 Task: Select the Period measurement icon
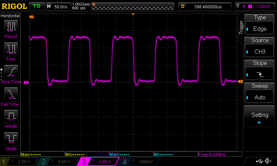(11, 27)
